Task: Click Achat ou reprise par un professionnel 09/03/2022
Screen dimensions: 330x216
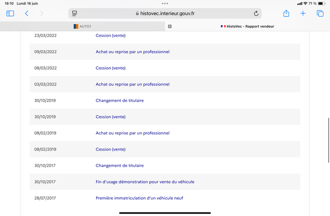Action: click(x=132, y=52)
